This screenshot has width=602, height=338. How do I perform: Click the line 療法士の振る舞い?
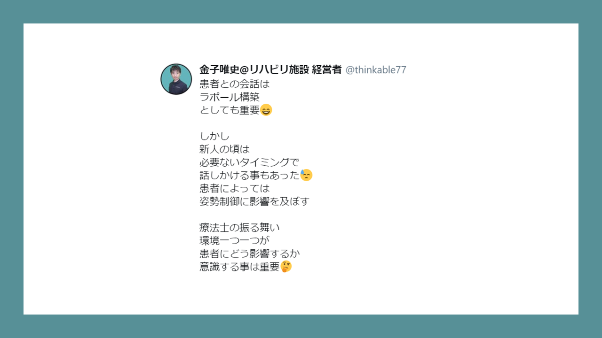point(239,228)
